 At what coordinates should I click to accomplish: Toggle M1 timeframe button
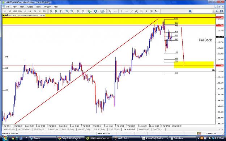point(5,11)
